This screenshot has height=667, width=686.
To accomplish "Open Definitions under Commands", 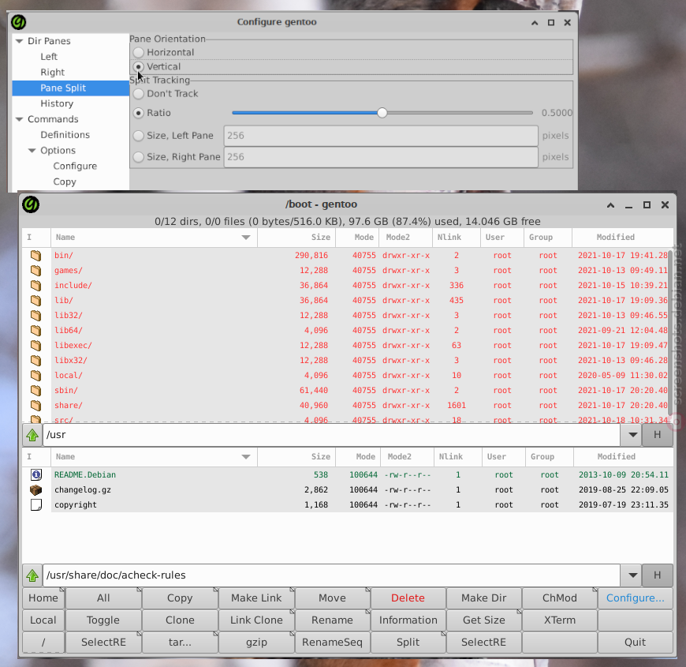I will tap(65, 135).
